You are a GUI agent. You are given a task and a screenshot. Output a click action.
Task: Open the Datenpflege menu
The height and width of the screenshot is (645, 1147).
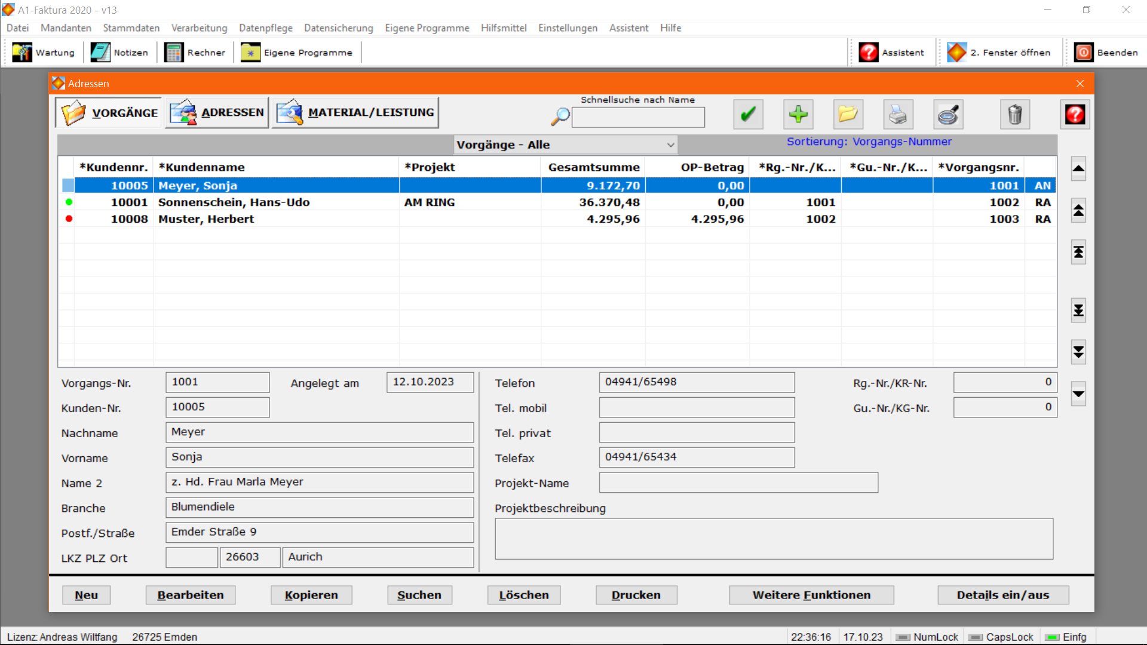(x=266, y=28)
